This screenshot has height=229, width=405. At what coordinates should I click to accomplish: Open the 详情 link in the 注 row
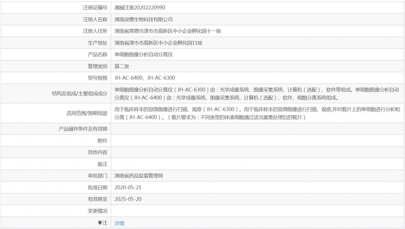[x=119, y=223]
